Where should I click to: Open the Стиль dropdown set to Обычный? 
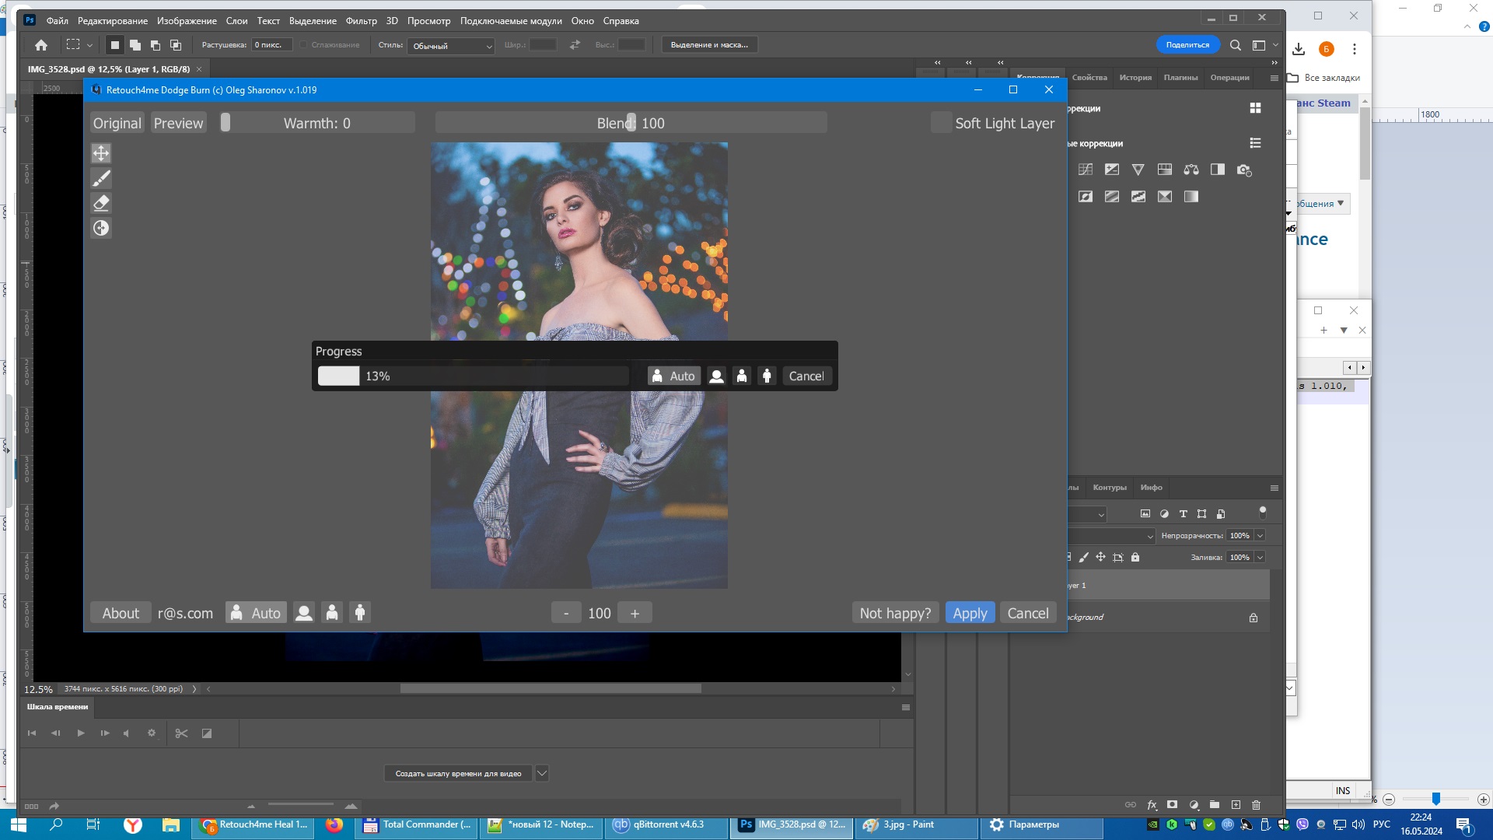451,46
